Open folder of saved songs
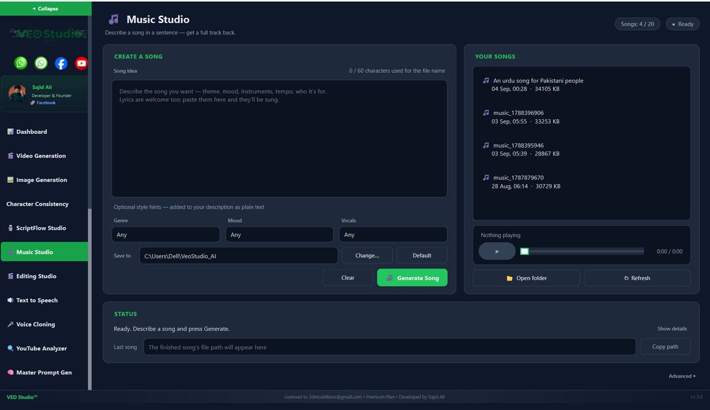The width and height of the screenshot is (710, 410). tap(526, 278)
